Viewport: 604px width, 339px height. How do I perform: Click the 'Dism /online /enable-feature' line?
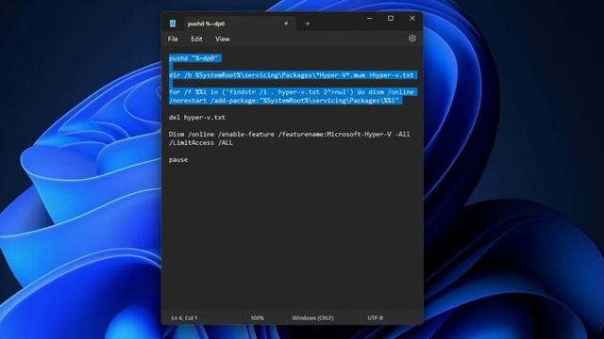click(290, 134)
